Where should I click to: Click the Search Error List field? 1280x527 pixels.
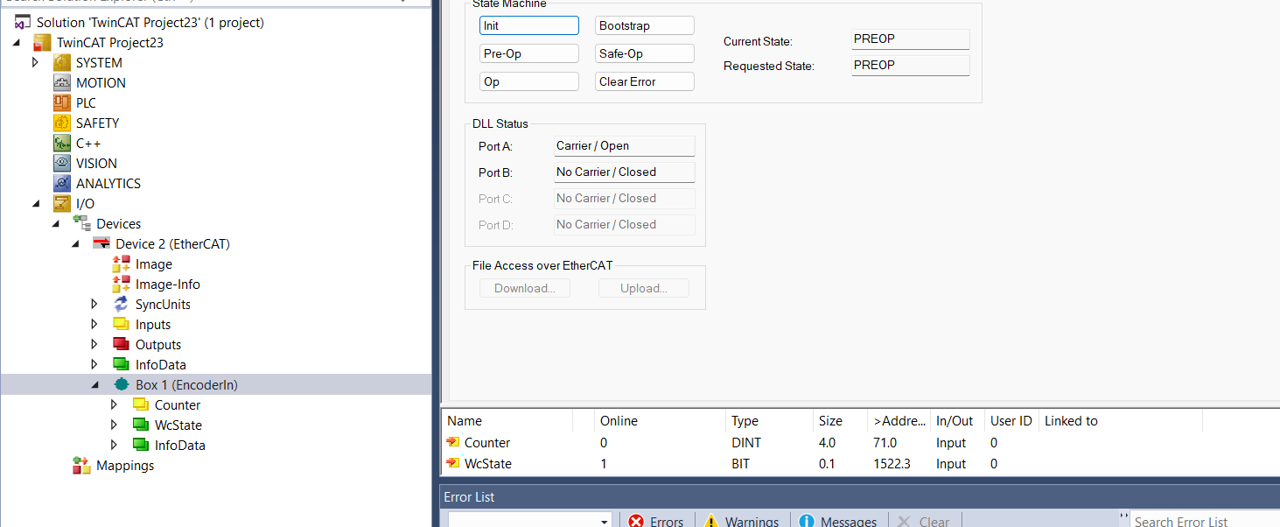click(x=1203, y=521)
